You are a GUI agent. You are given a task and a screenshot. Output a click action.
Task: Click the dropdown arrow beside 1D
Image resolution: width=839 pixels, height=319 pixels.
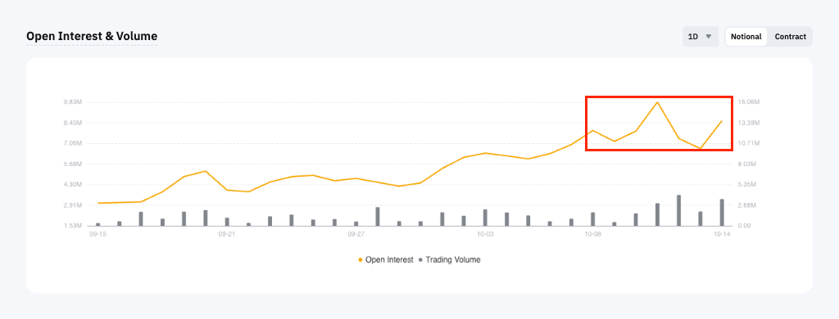(709, 37)
